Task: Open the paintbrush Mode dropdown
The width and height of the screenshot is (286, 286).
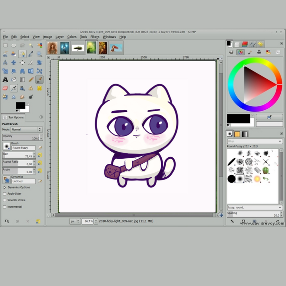Action: point(26,129)
